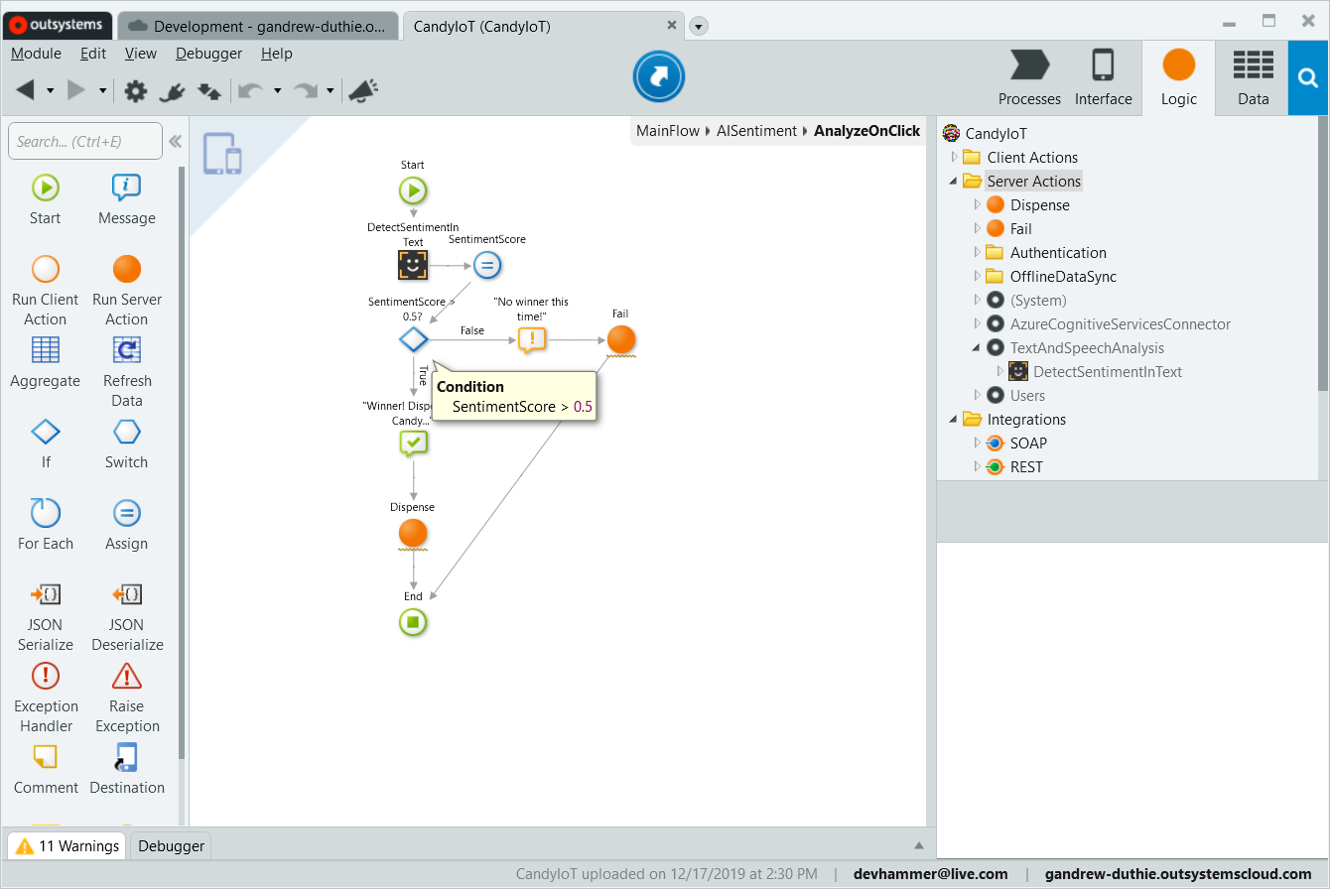Click AISentiment in the breadcrumb
The height and width of the screenshot is (889, 1330).
757,131
